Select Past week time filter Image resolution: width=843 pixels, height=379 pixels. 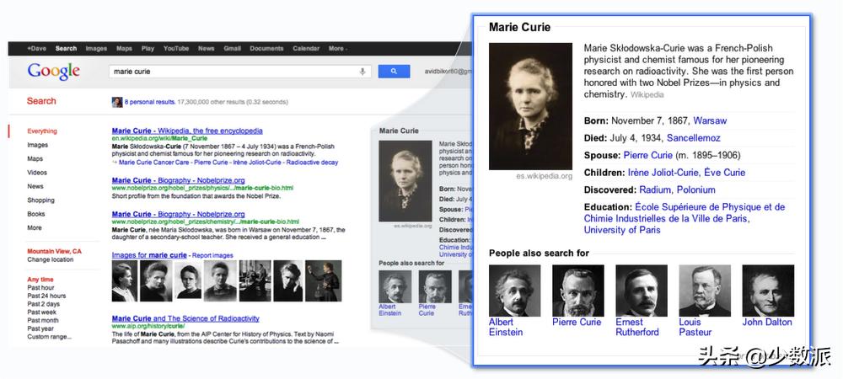[42, 312]
